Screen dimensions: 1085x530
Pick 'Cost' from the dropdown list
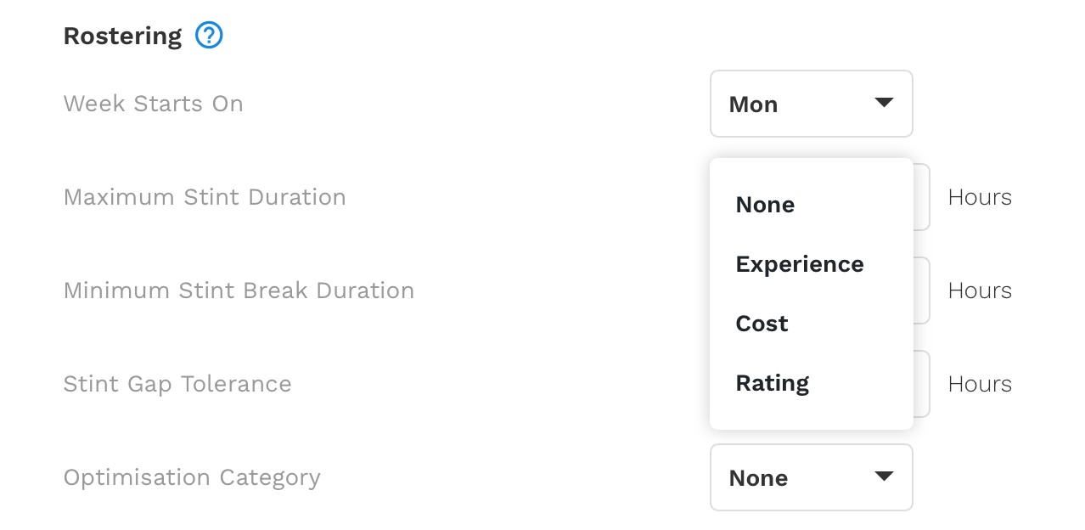pyautogui.click(x=812, y=324)
